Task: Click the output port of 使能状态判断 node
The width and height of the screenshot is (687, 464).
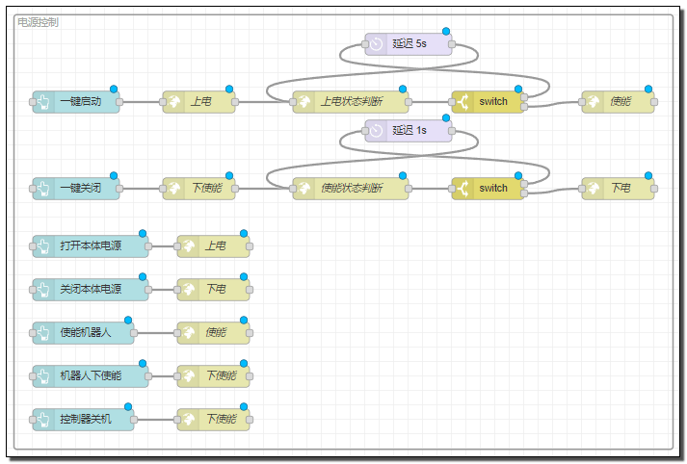Action: point(409,189)
